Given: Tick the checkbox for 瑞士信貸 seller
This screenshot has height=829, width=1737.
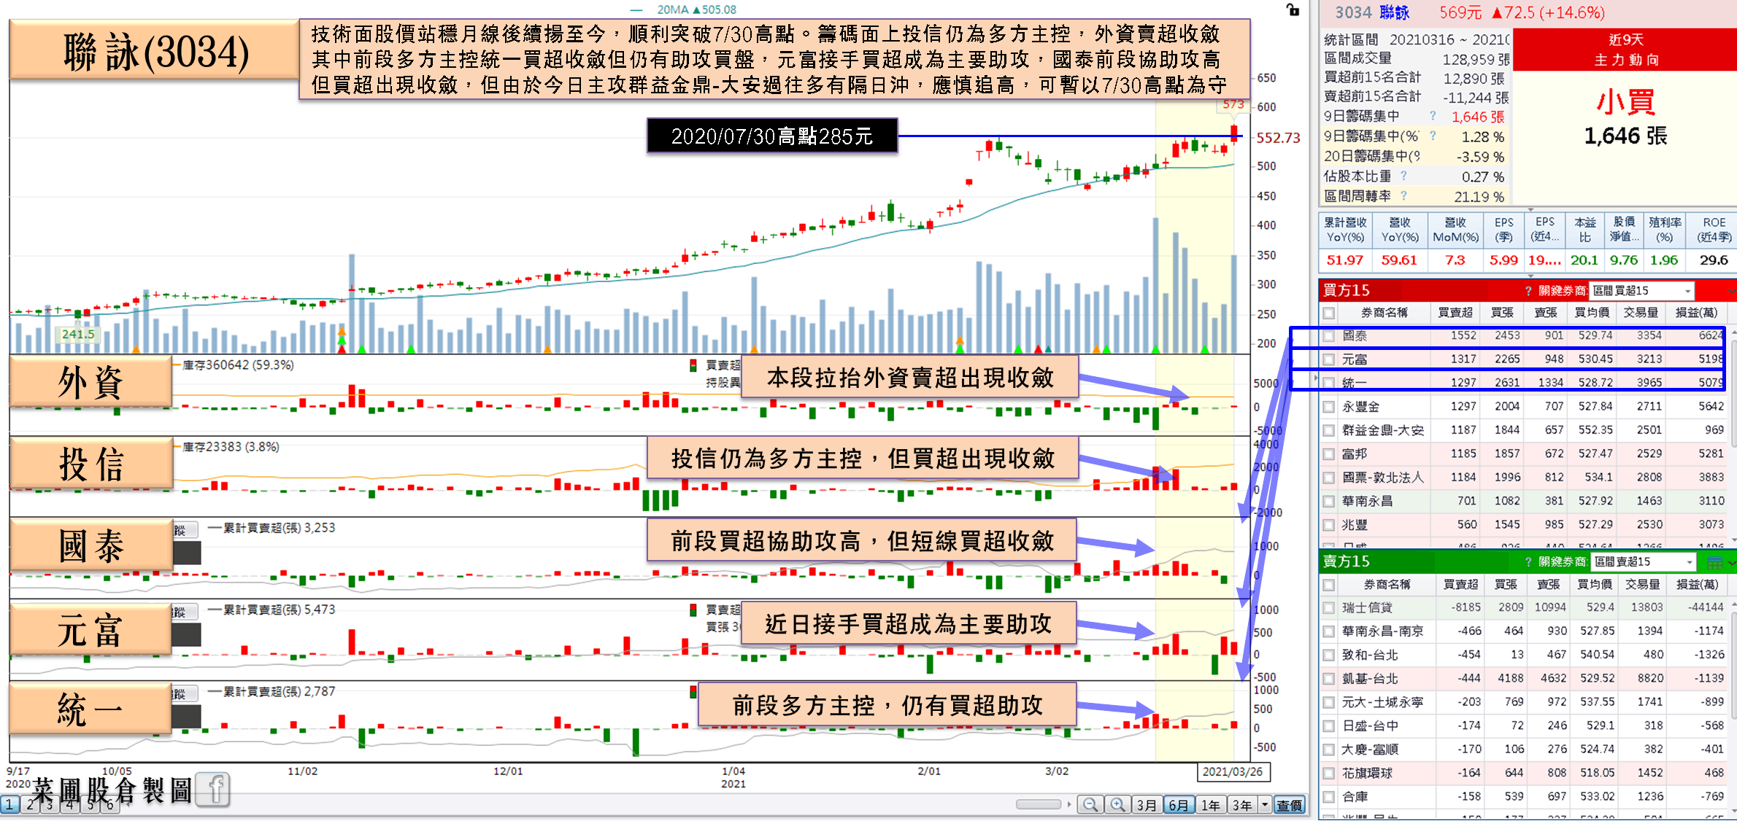Looking at the screenshot, I should pos(1329,608).
